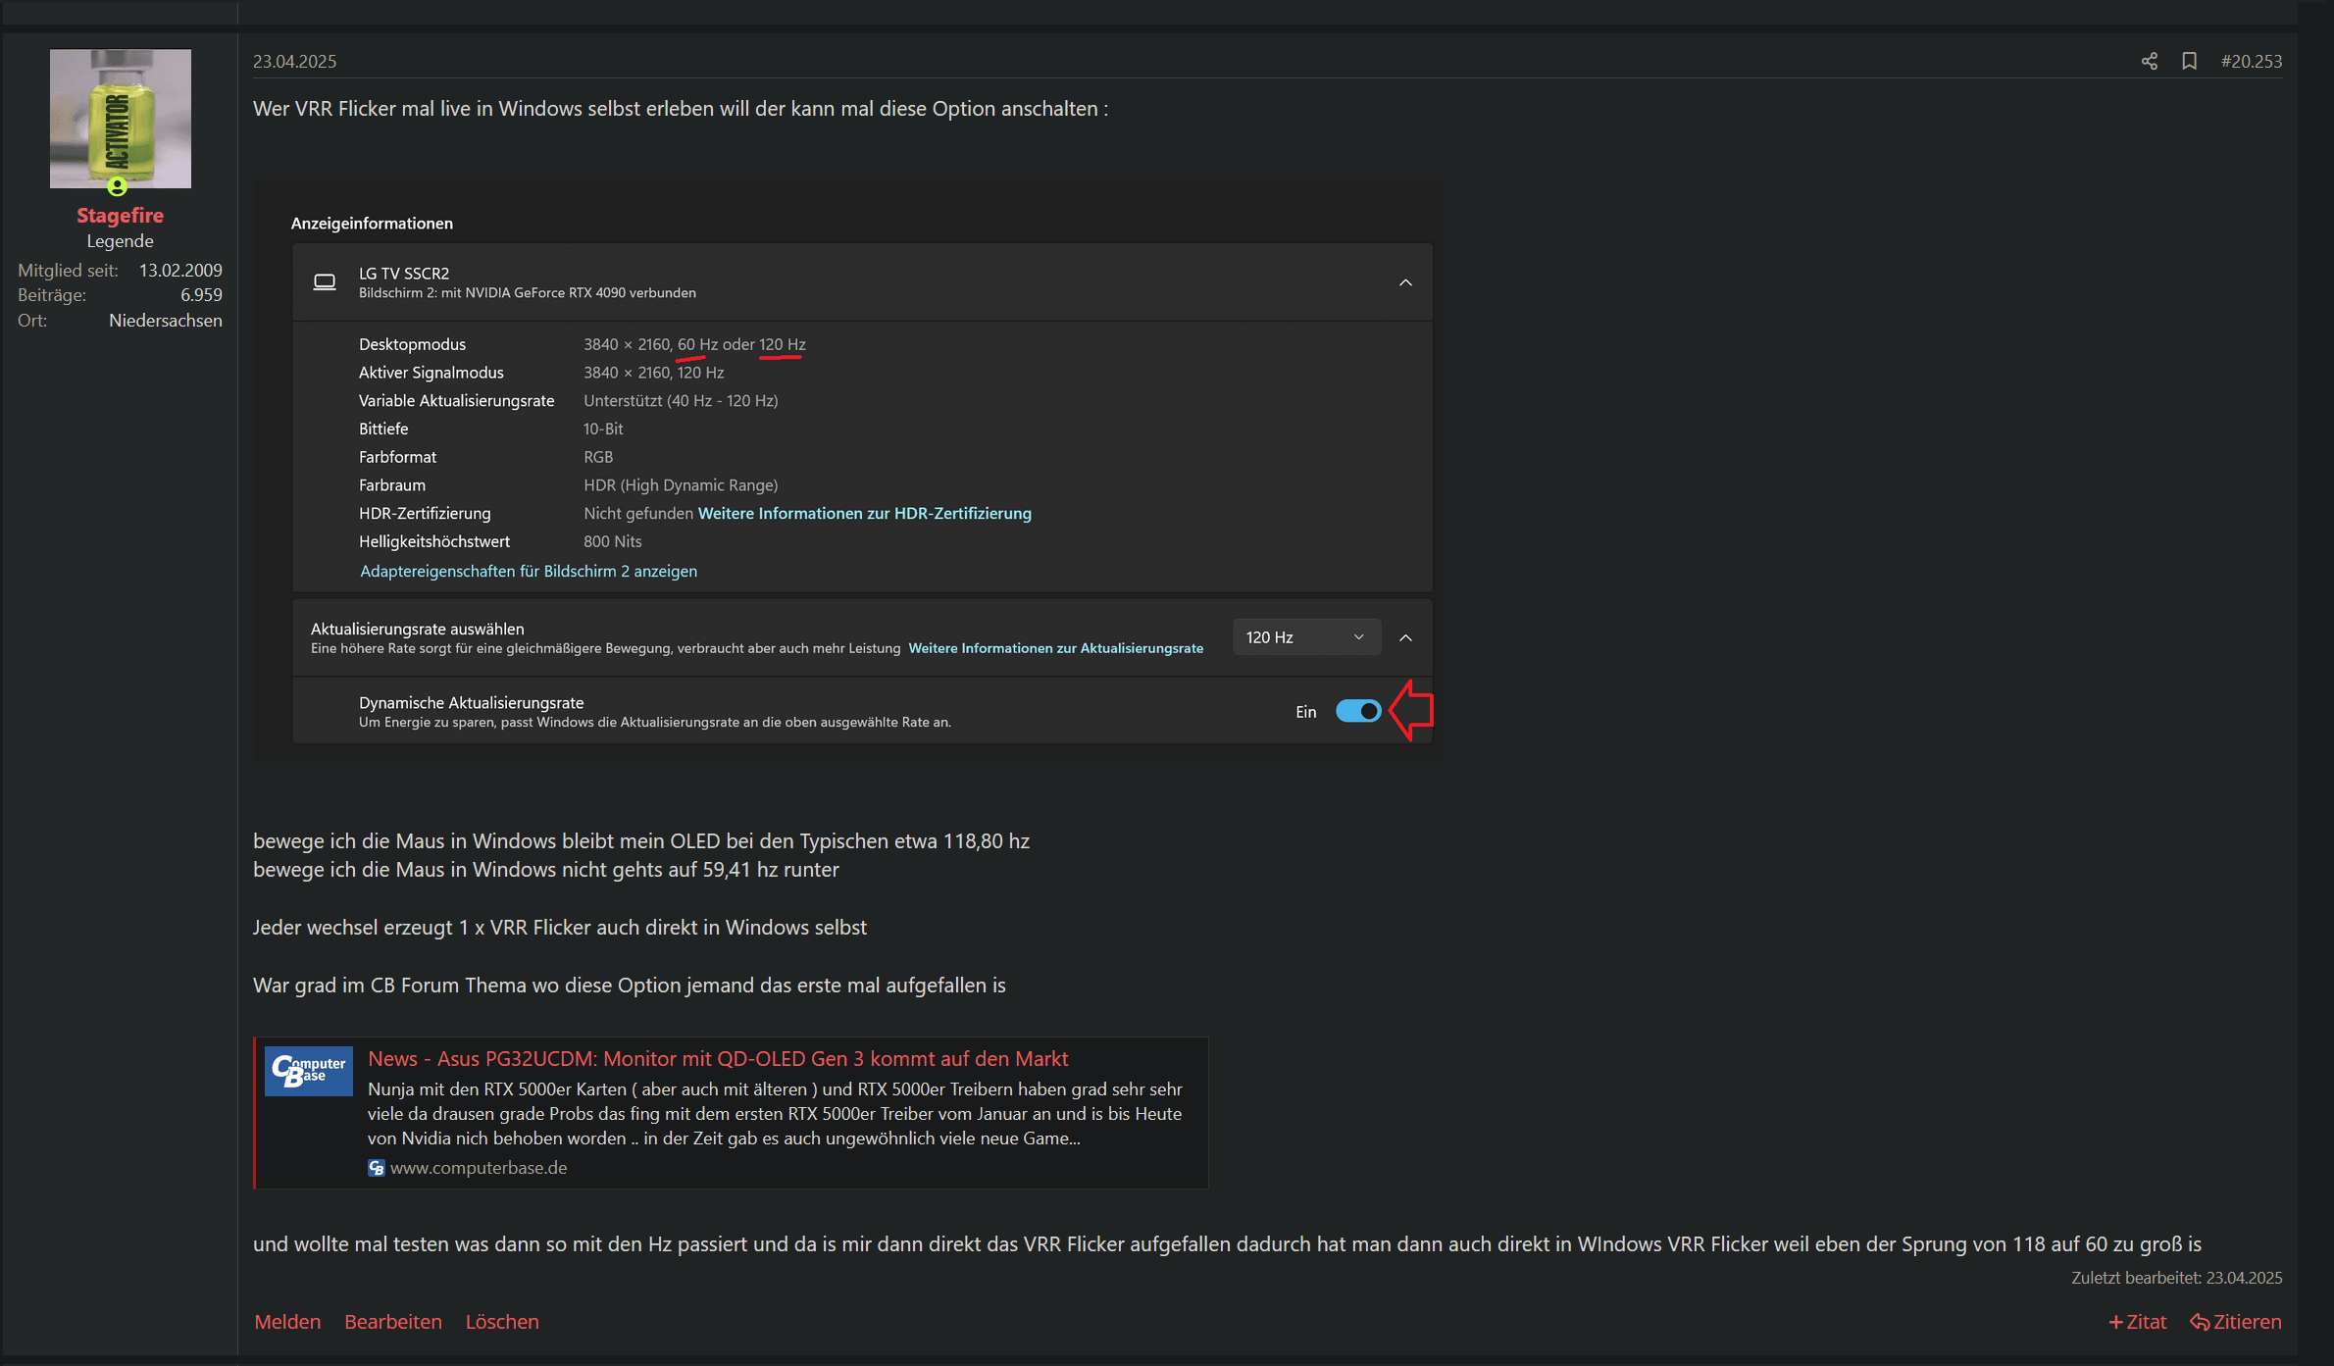Toggle the Ein setting for dynamic refresh rate
Viewport: 2334px width, 1366px height.
1358,711
